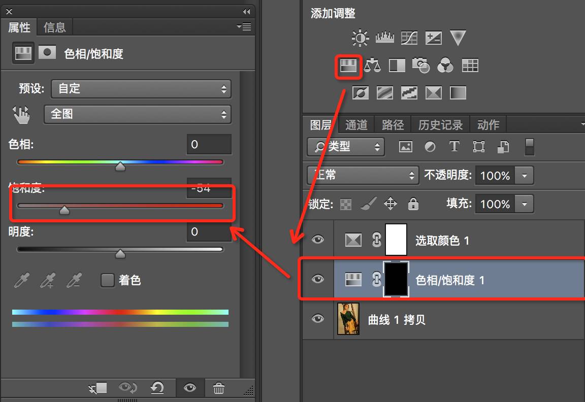Toggle lock position
This screenshot has width=585, height=402.
391,204
